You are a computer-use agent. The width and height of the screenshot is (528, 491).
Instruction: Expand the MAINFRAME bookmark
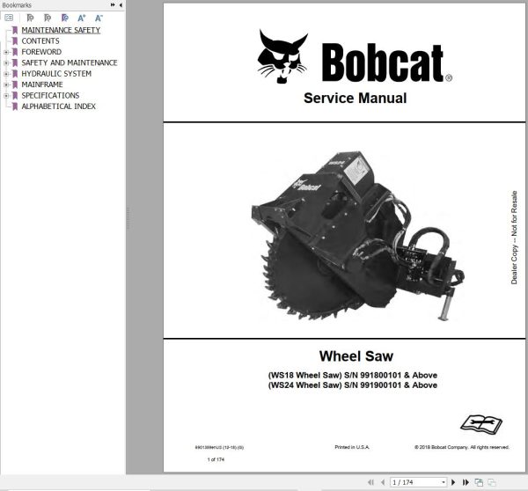click(6, 84)
